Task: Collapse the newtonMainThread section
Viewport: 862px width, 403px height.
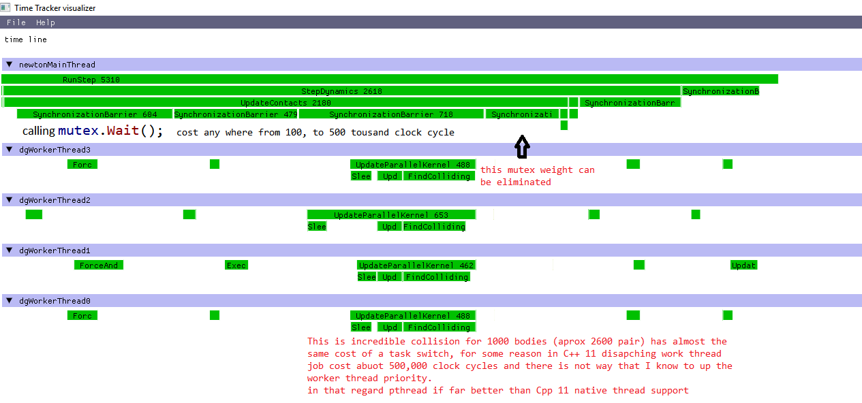Action: click(10, 65)
